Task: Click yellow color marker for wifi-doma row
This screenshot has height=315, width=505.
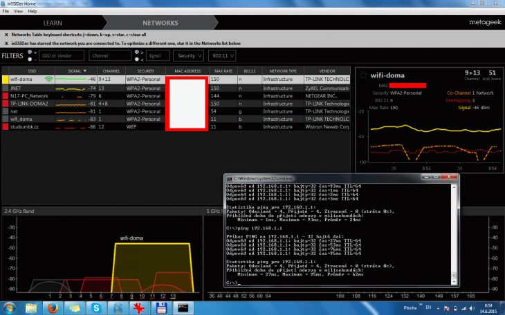Action: coord(5,79)
